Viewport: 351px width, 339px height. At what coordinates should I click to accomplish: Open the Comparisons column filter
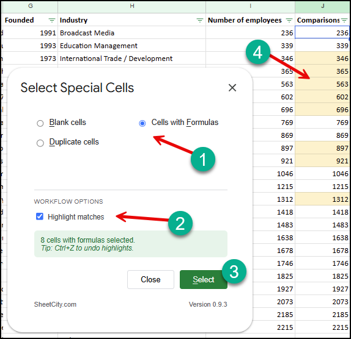344,20
